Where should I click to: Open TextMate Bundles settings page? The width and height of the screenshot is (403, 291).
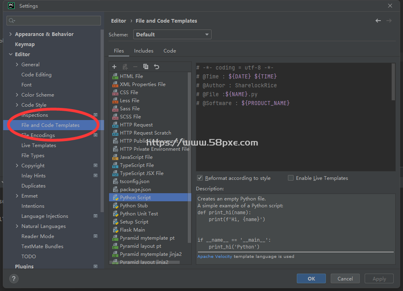point(42,247)
